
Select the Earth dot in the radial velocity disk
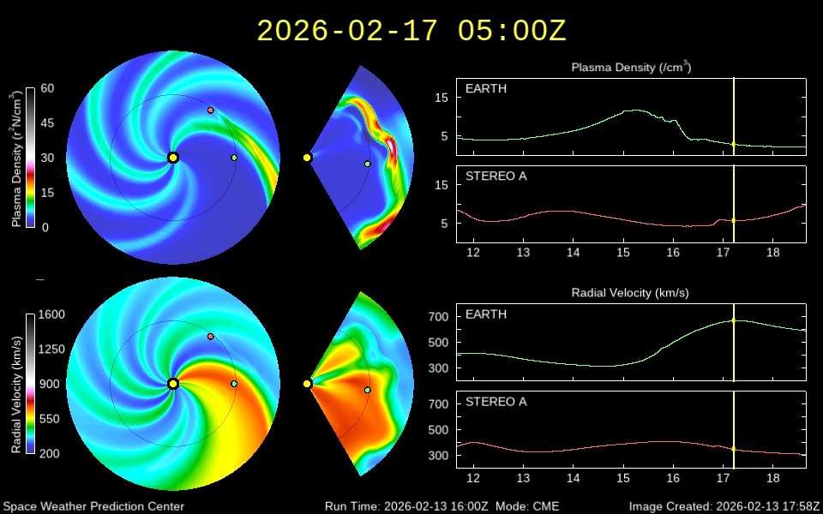click(x=234, y=384)
